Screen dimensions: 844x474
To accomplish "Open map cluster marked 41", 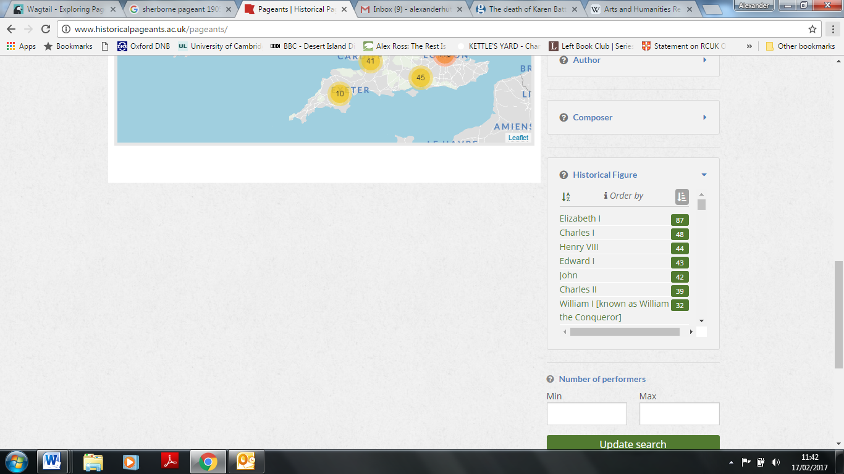I will tap(370, 60).
